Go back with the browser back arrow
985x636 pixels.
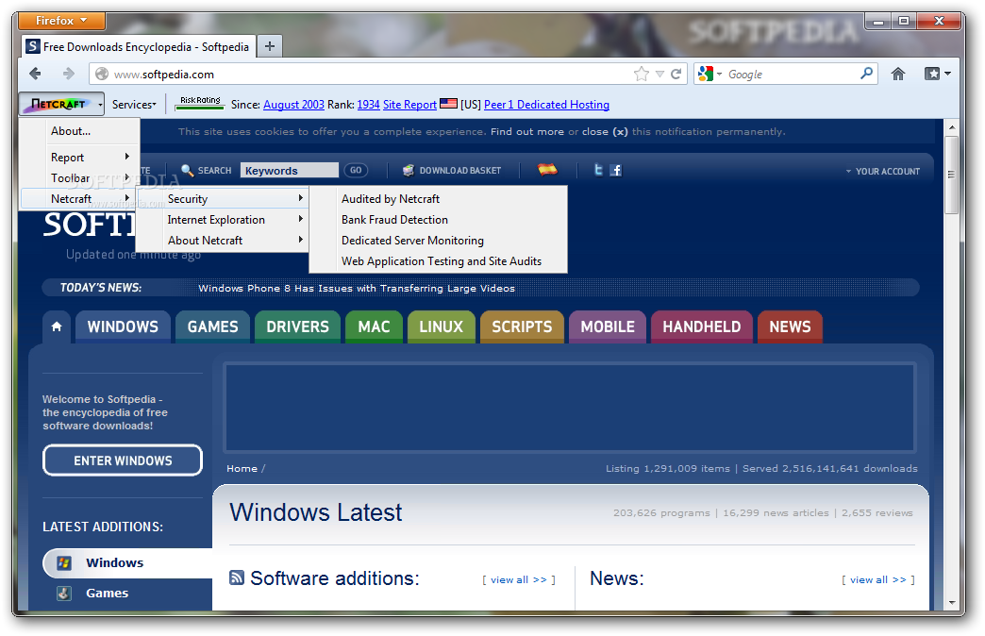[35, 75]
